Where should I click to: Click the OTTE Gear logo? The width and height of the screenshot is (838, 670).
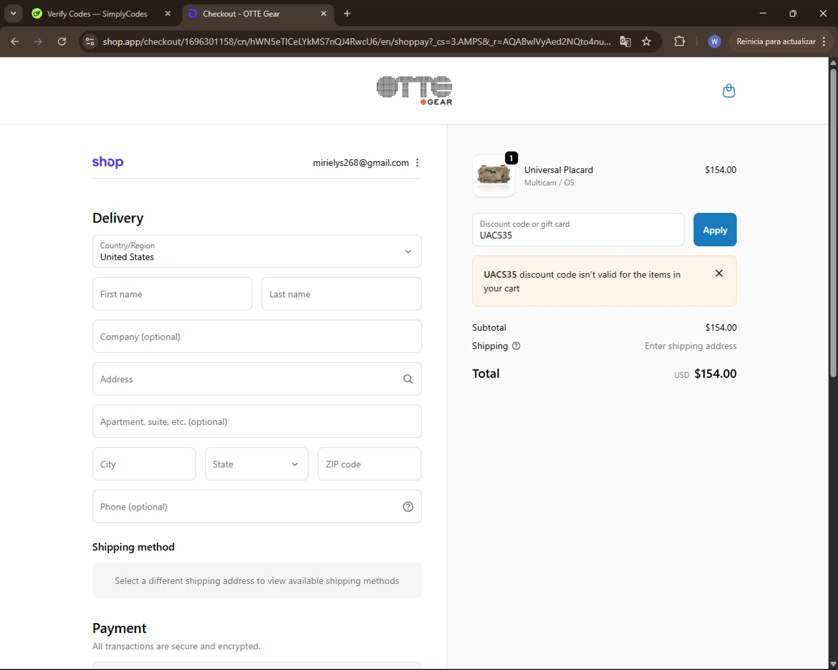415,90
